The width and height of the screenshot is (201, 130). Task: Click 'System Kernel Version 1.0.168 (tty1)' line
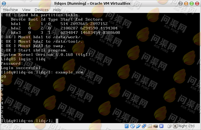click(x=46, y=55)
